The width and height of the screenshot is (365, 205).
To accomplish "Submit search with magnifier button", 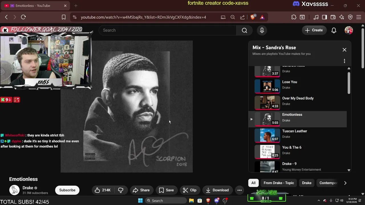I will [244, 30].
